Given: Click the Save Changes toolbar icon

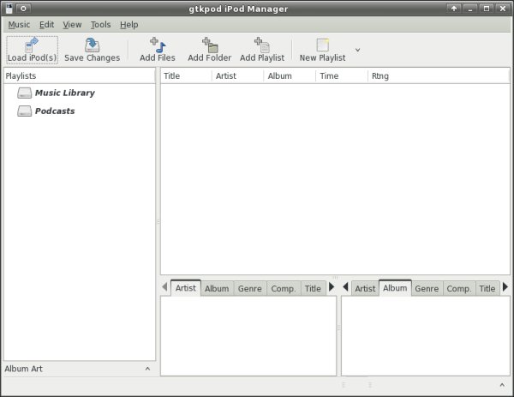Looking at the screenshot, I should (92, 45).
